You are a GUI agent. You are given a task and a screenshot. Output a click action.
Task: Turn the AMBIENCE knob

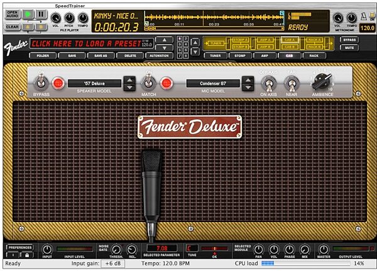pos(322,82)
